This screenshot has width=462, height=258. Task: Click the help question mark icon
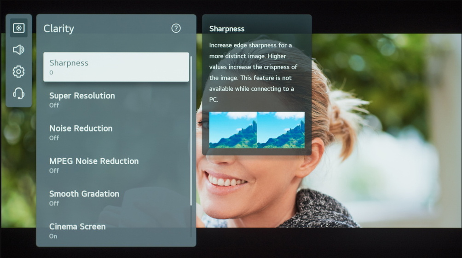point(176,28)
